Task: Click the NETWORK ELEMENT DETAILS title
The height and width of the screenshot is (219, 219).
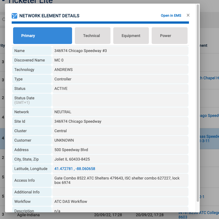Action: tap(49, 16)
